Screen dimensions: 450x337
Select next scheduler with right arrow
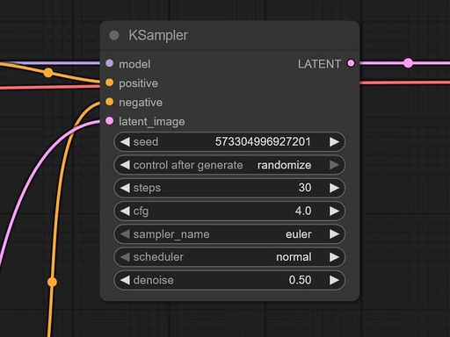pyautogui.click(x=334, y=257)
